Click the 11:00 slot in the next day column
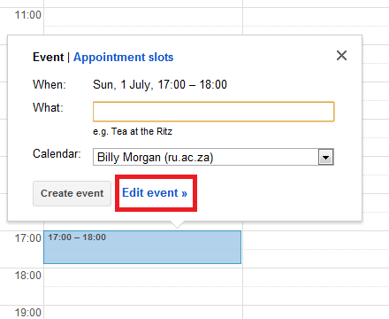Viewport: 389px width, 319px height. tap(316, 21)
